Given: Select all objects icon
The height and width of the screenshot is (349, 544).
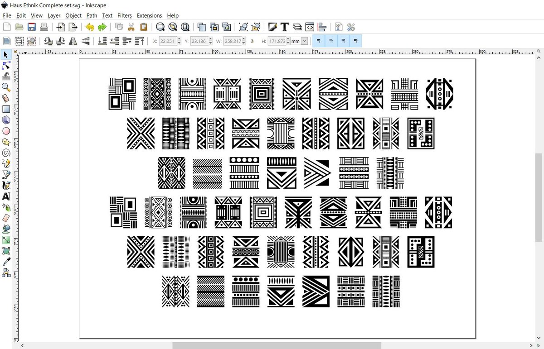Looking at the screenshot, I should 6,41.
